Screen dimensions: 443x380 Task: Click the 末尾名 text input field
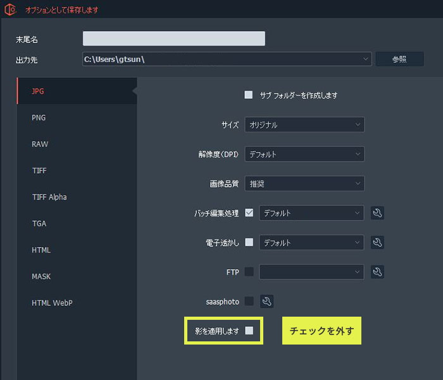(x=173, y=39)
